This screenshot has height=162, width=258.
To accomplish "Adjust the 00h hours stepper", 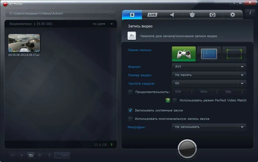I will 192,92.
